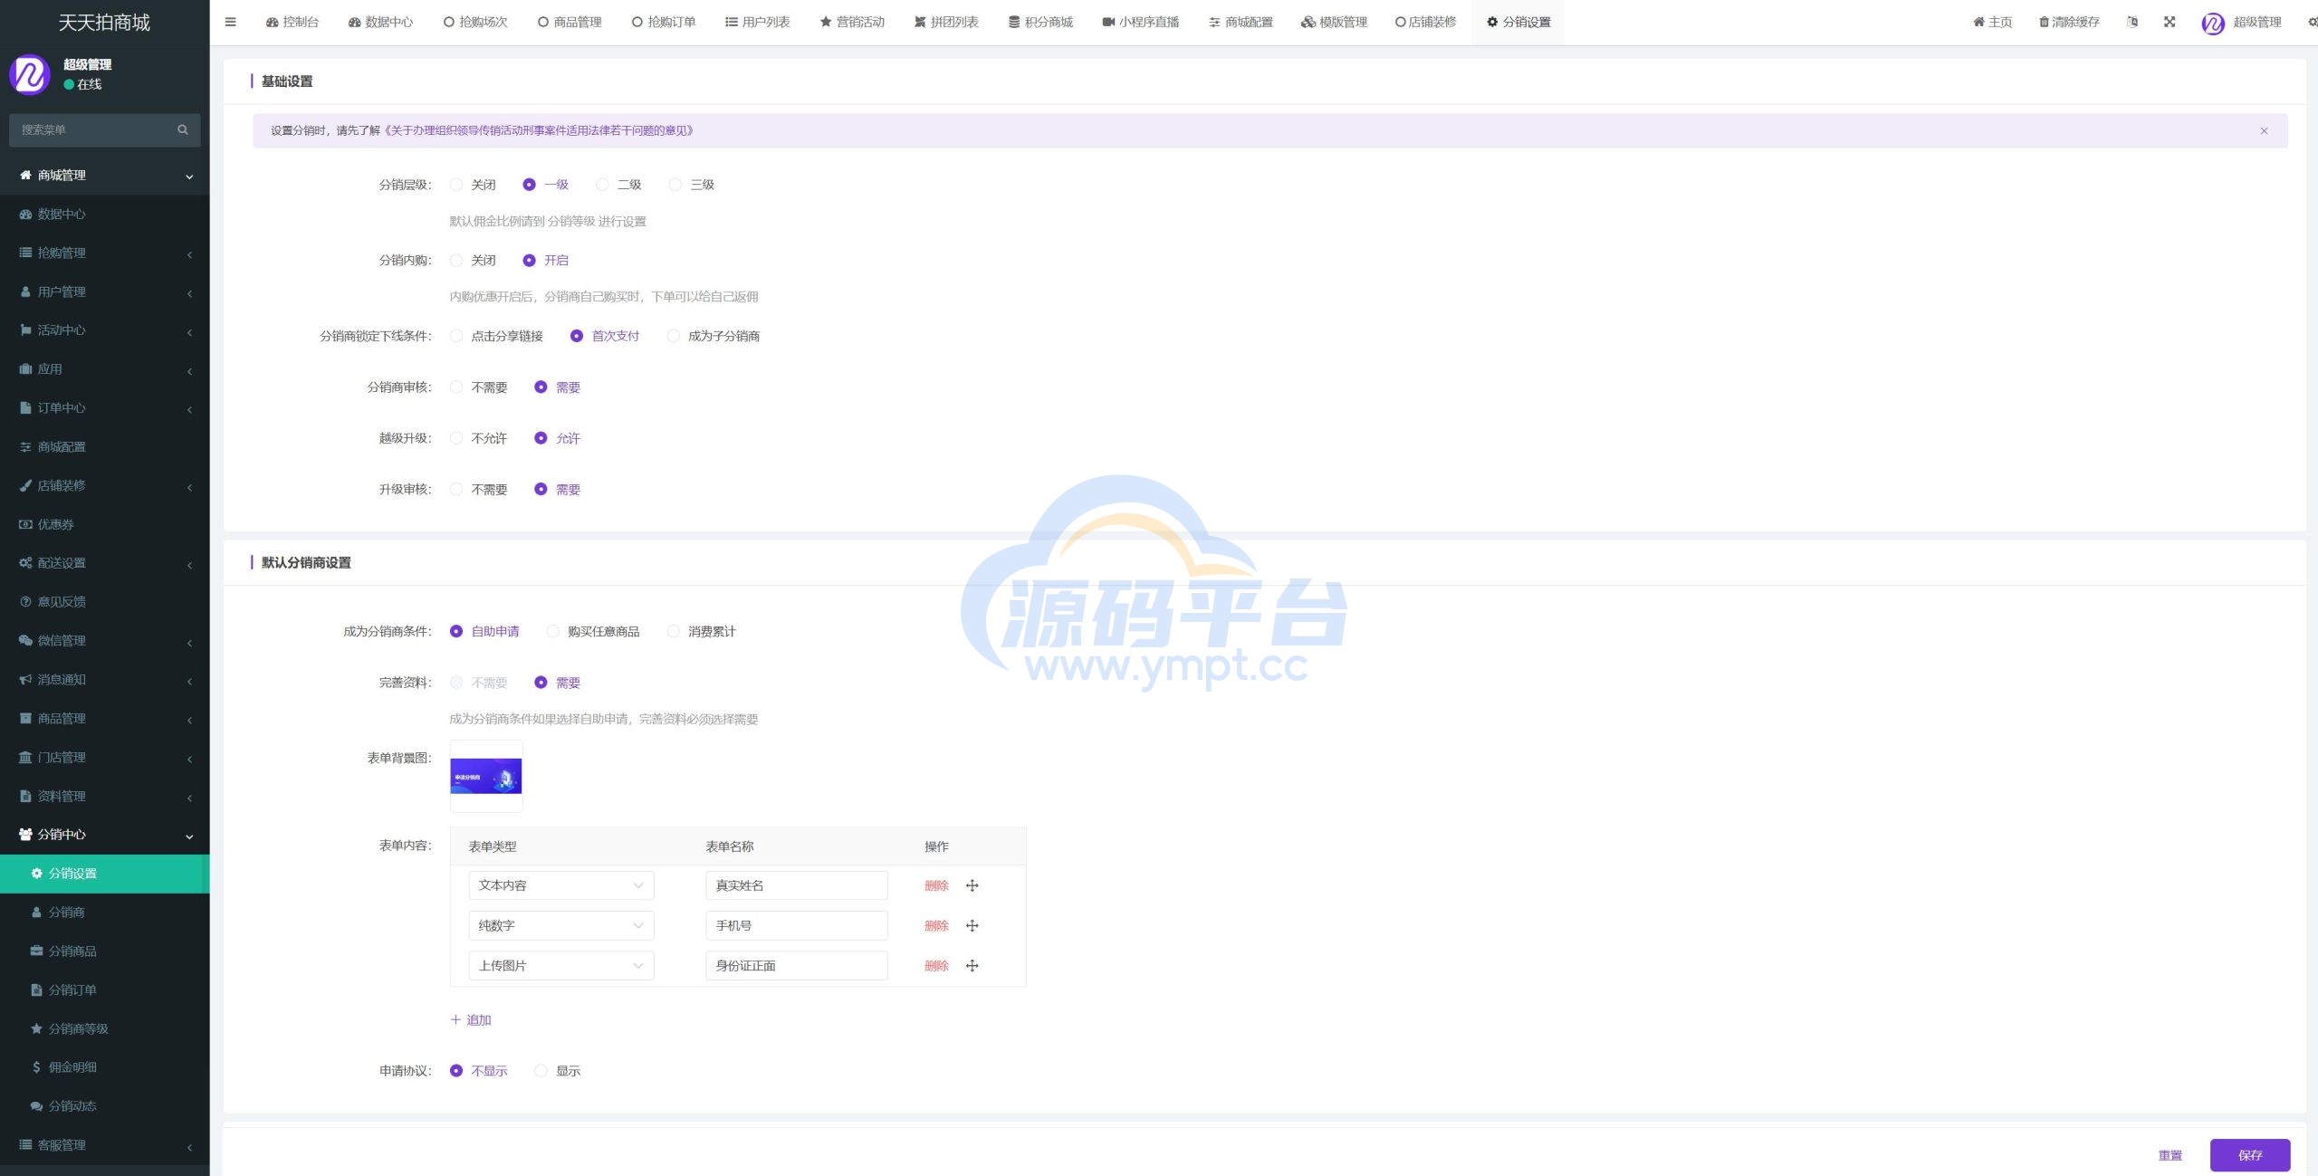Delete the 身份证正面 form row
This screenshot has height=1176, width=2318.
click(936, 965)
